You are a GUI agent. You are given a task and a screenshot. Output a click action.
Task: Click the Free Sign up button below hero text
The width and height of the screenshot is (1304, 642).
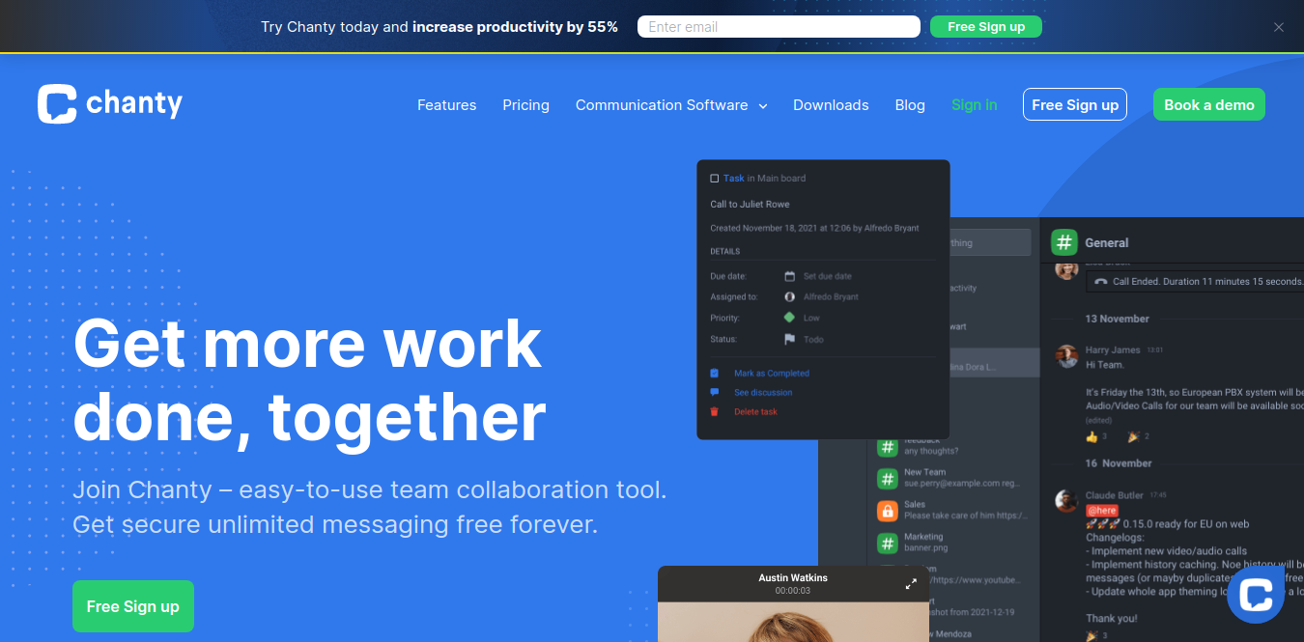click(x=133, y=606)
